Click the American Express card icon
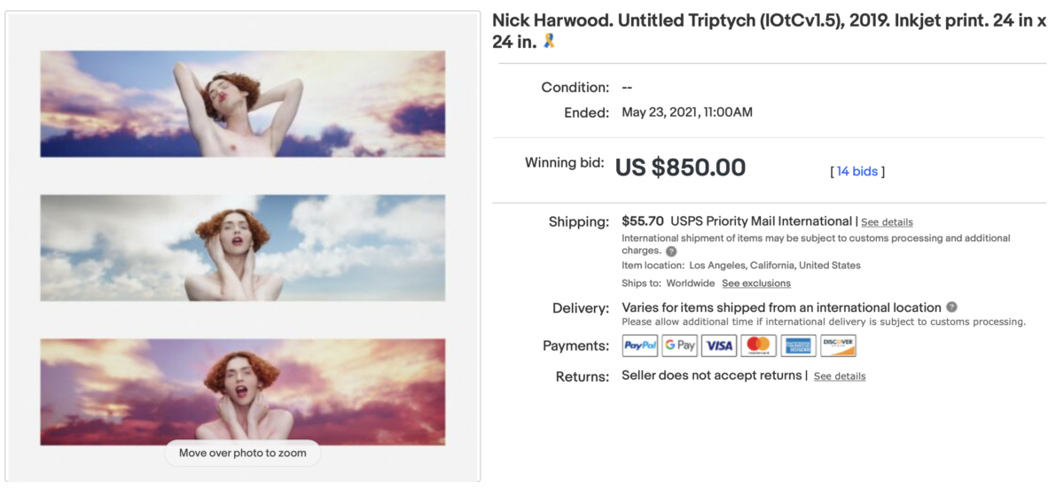This screenshot has width=1064, height=489. (798, 345)
